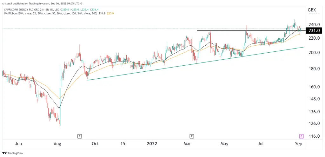Click the Jun label on time axis
This screenshot has height=157, width=325.
(x=19, y=144)
